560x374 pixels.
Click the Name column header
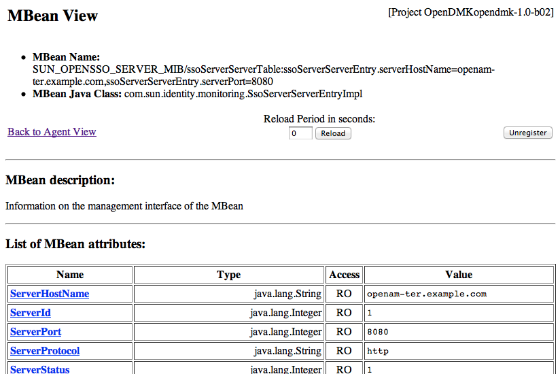(x=70, y=274)
